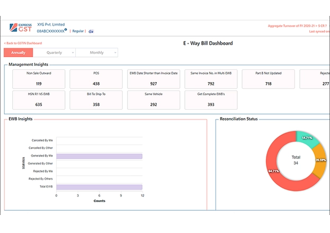Viewport: 330px width, 233px height.
Task: Open the Non Sale Outward insight card
Action: 39,78
